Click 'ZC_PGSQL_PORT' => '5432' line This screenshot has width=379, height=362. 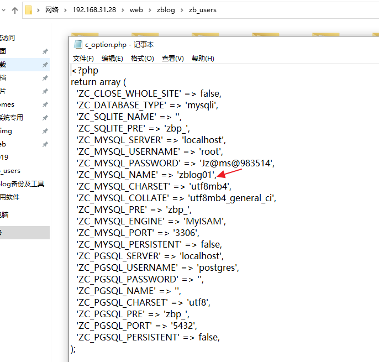[137, 326]
